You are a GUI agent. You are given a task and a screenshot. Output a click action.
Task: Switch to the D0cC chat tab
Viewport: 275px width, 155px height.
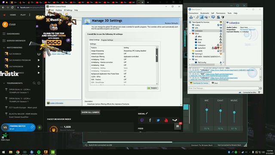(x=215, y=83)
